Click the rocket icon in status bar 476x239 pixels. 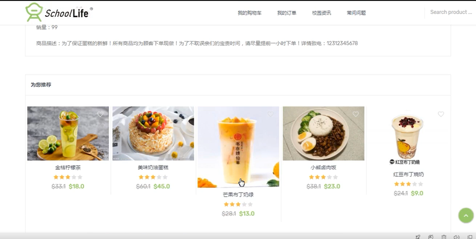click(418, 237)
